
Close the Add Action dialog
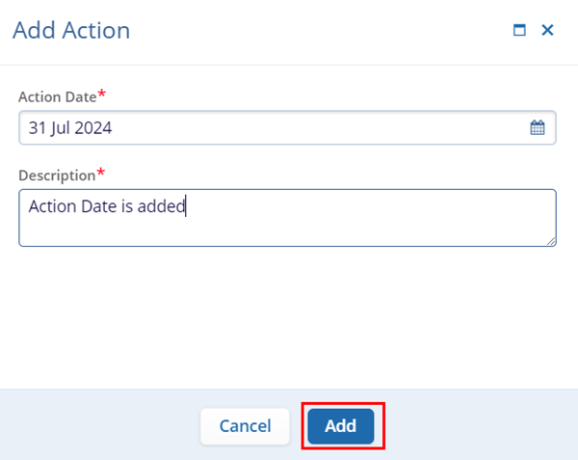tap(547, 31)
